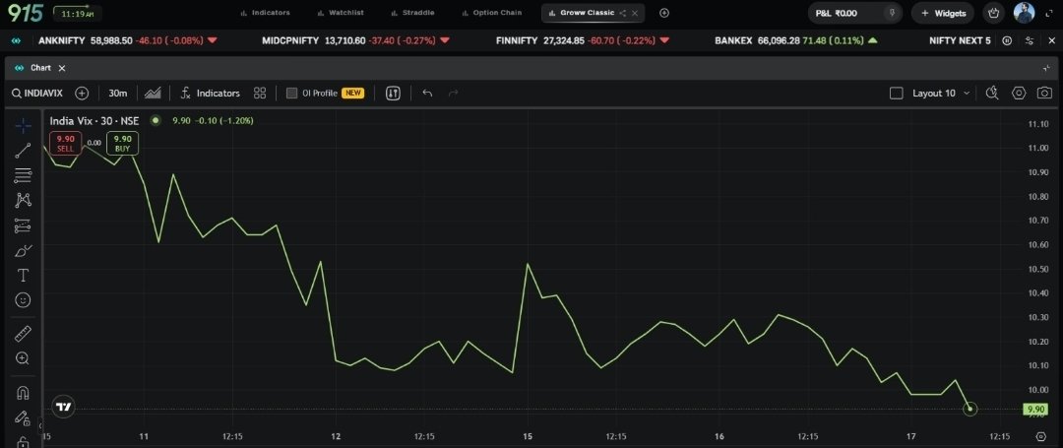Open quick search lightning icon

pos(992,93)
